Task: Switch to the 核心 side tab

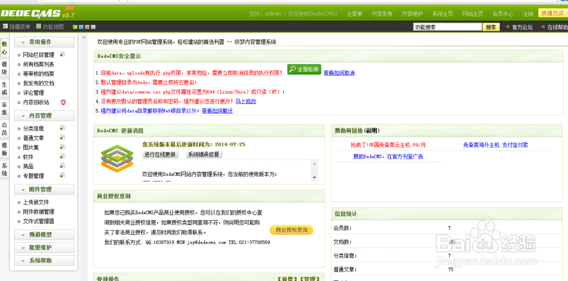Action: [x=5, y=48]
